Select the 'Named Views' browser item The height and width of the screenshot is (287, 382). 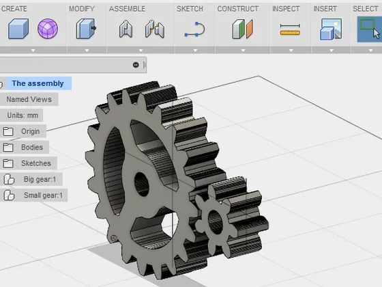click(x=29, y=99)
